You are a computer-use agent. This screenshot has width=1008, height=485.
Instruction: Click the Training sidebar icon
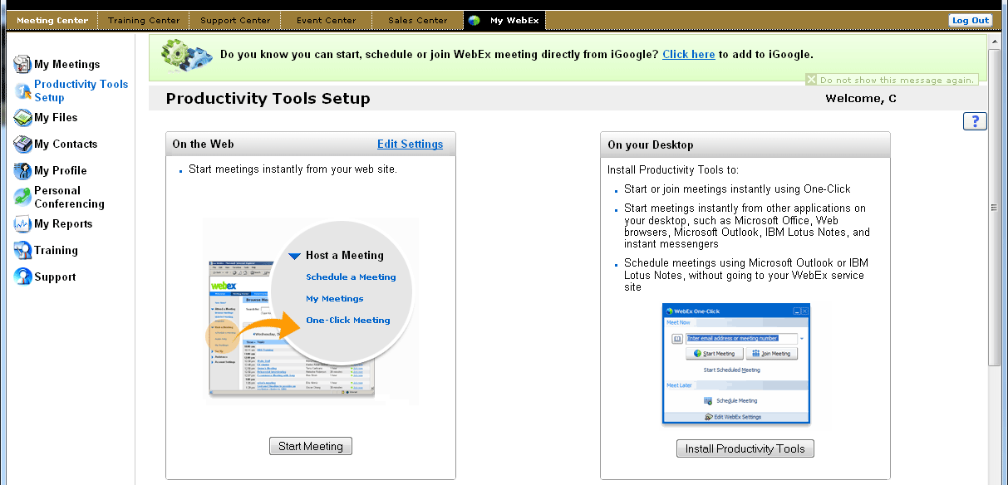(x=22, y=250)
